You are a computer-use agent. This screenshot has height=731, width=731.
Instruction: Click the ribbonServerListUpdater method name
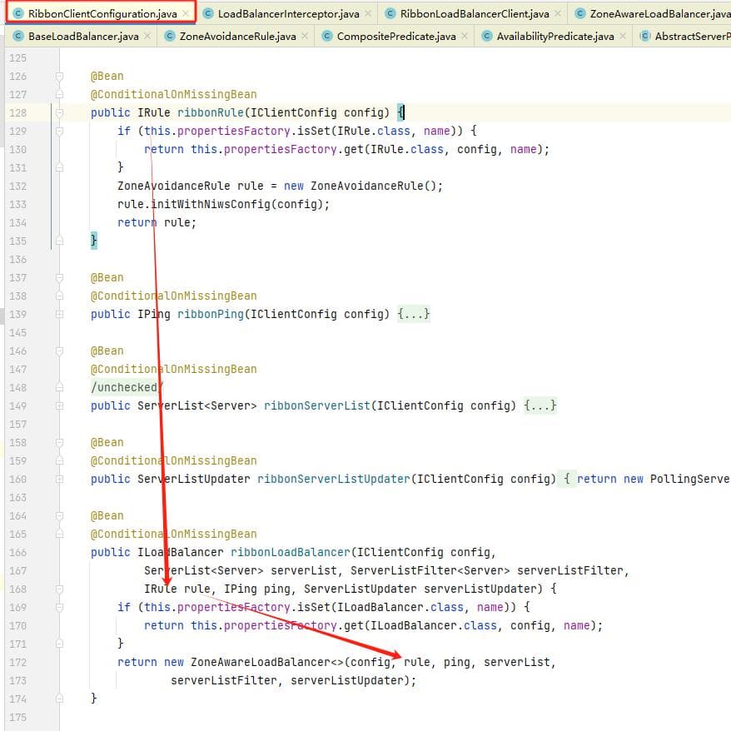tap(334, 479)
